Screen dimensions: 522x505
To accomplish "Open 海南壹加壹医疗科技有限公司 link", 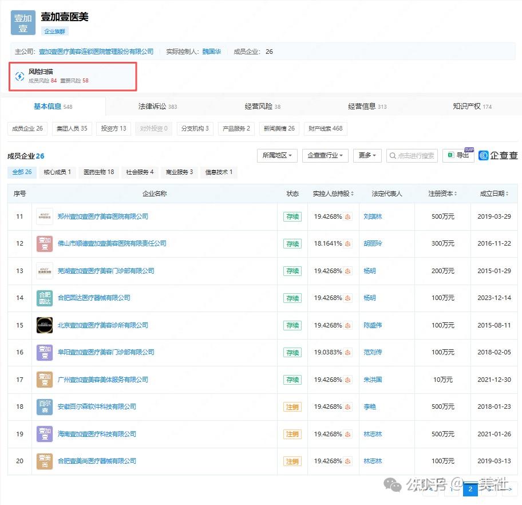I will point(97,434).
